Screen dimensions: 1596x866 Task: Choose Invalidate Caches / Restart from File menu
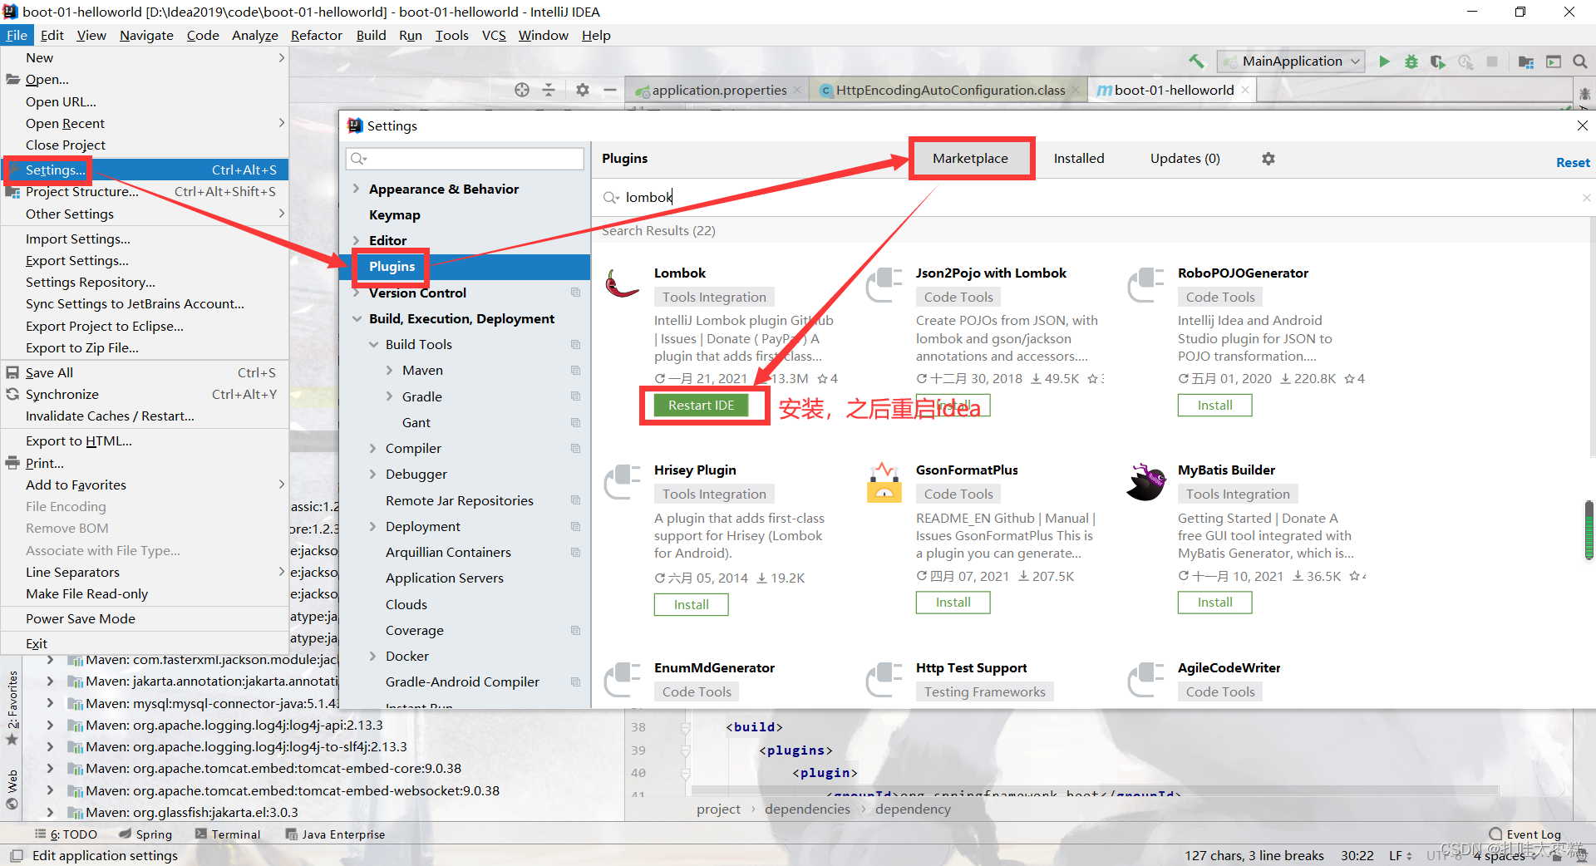tap(145, 416)
